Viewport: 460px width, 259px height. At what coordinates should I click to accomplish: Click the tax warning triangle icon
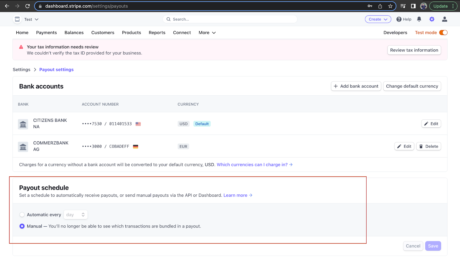21,47
